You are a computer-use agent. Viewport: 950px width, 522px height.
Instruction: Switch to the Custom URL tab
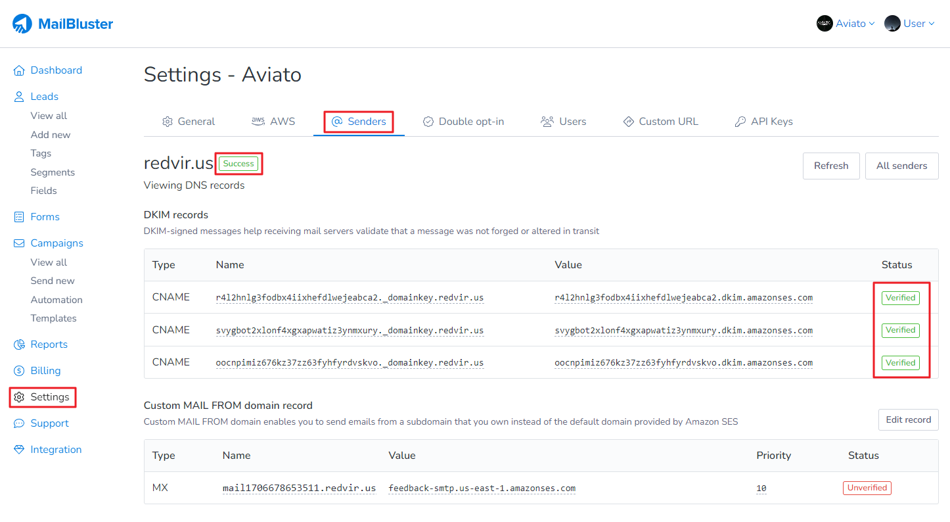tap(660, 122)
